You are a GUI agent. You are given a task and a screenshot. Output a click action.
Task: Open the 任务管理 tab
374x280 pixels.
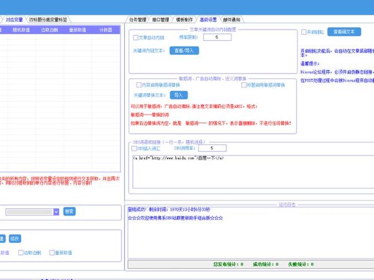[x=137, y=20]
